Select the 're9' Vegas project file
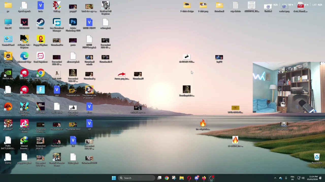Screen dimensions: 325x182 pos(89,125)
